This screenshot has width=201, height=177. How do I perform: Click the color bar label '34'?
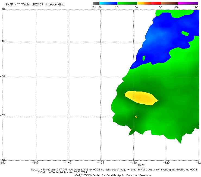[x=136, y=7]
